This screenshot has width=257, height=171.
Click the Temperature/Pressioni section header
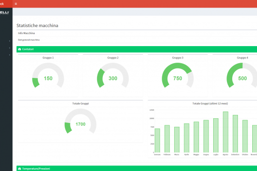(x=137, y=168)
